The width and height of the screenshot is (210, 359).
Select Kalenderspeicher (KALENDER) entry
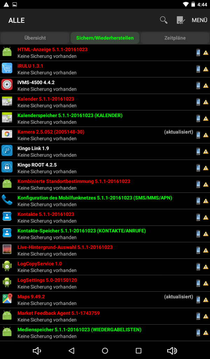[105, 118]
